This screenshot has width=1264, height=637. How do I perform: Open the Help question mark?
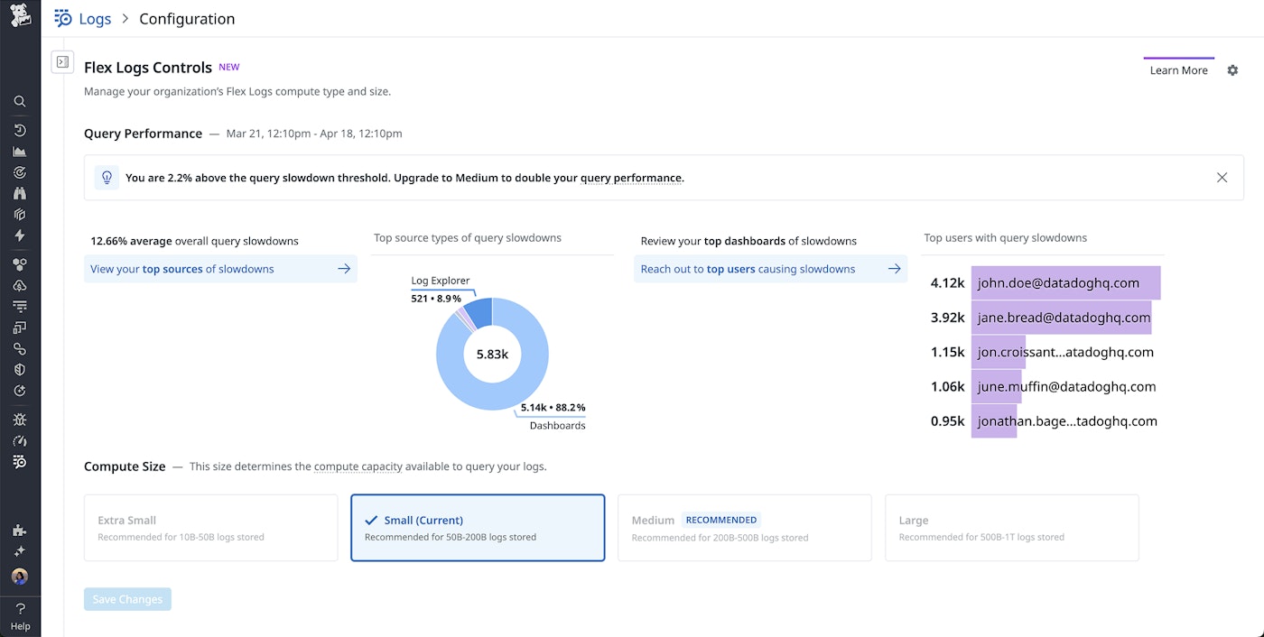[20, 609]
